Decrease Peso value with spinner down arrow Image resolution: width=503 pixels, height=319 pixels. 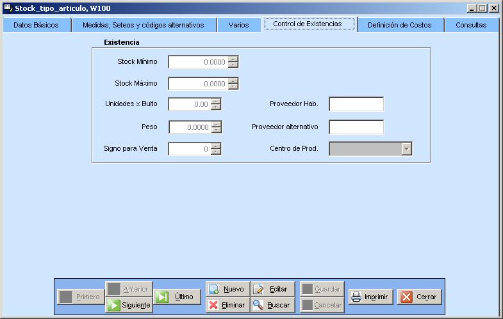(x=216, y=130)
